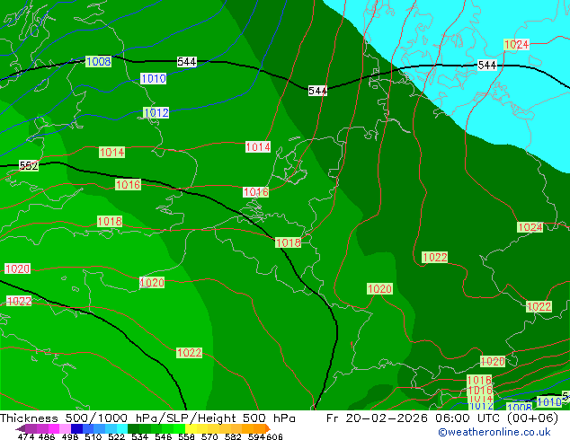Click the blue '1010' label above 1012
Image resolution: width=570 pixels, height=440 pixels.
(154, 78)
